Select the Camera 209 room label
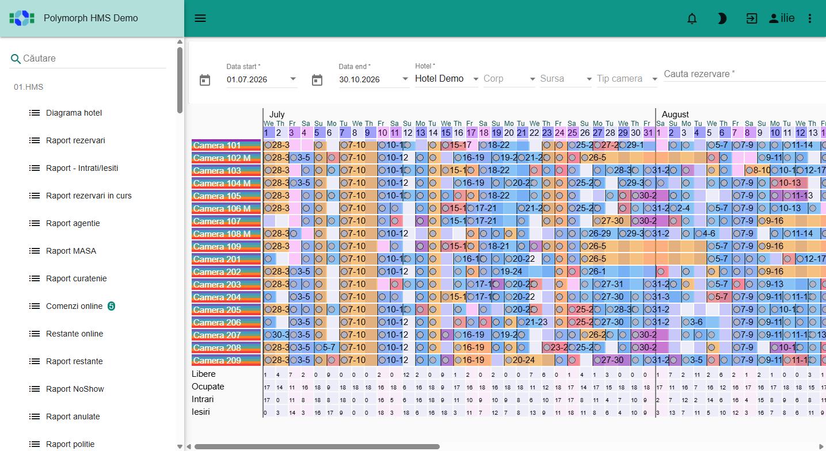The image size is (826, 451). coord(226,360)
